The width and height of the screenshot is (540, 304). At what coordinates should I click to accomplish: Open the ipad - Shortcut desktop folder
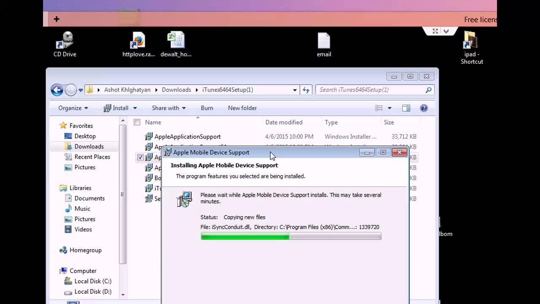(x=471, y=48)
